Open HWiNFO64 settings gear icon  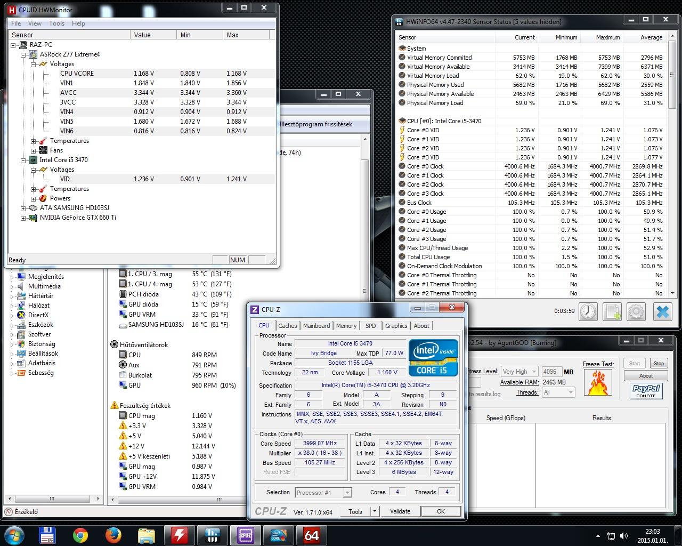tap(637, 311)
